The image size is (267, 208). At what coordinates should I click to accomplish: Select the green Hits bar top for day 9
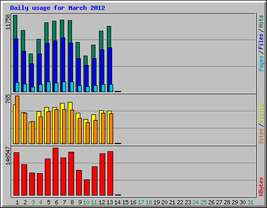[x=78, y=50]
